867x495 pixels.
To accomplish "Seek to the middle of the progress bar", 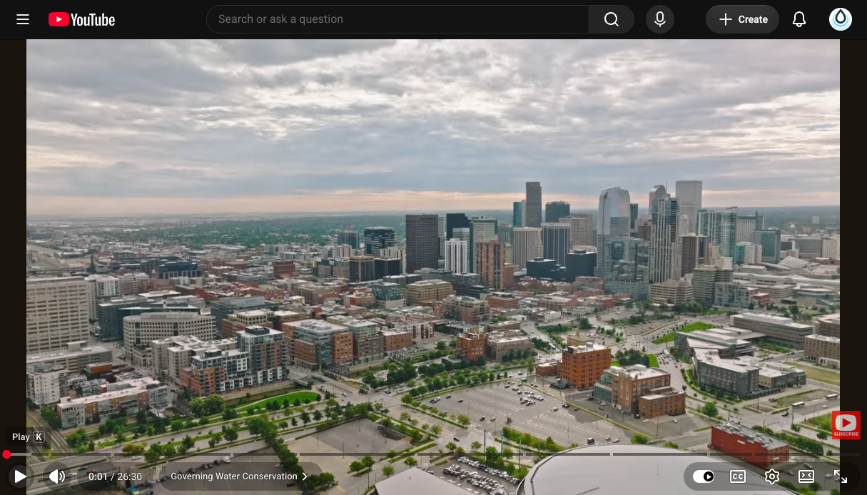I will point(433,454).
